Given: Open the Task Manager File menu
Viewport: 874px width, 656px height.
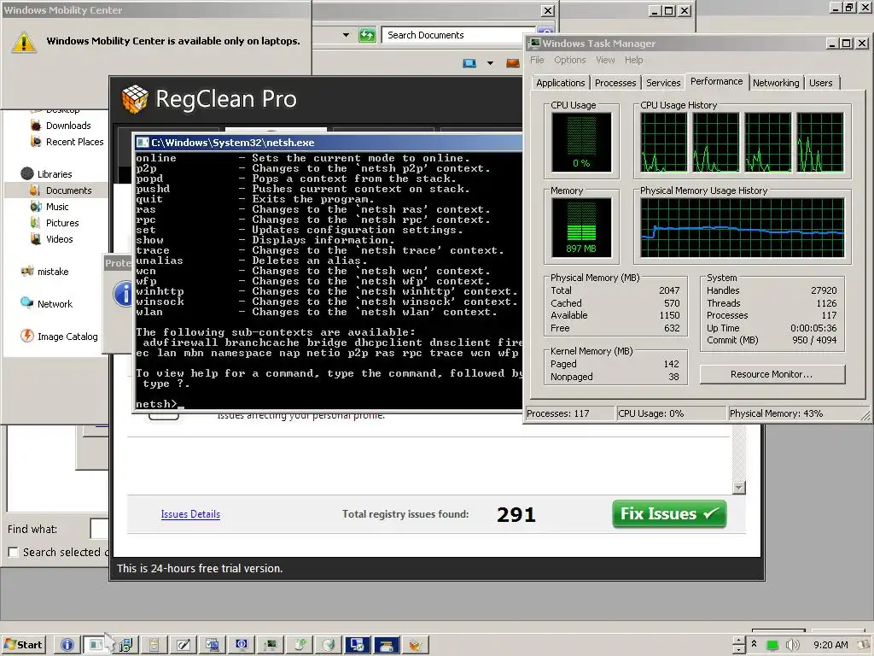Looking at the screenshot, I should click(x=537, y=60).
